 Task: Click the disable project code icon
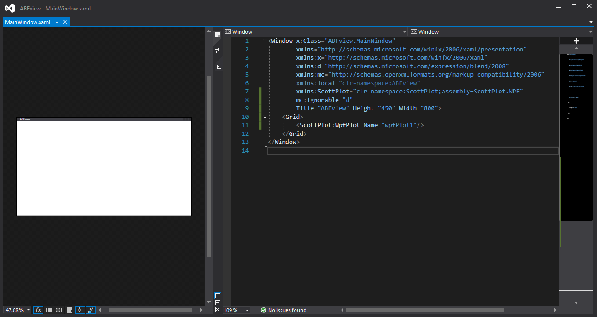pyautogui.click(x=90, y=310)
